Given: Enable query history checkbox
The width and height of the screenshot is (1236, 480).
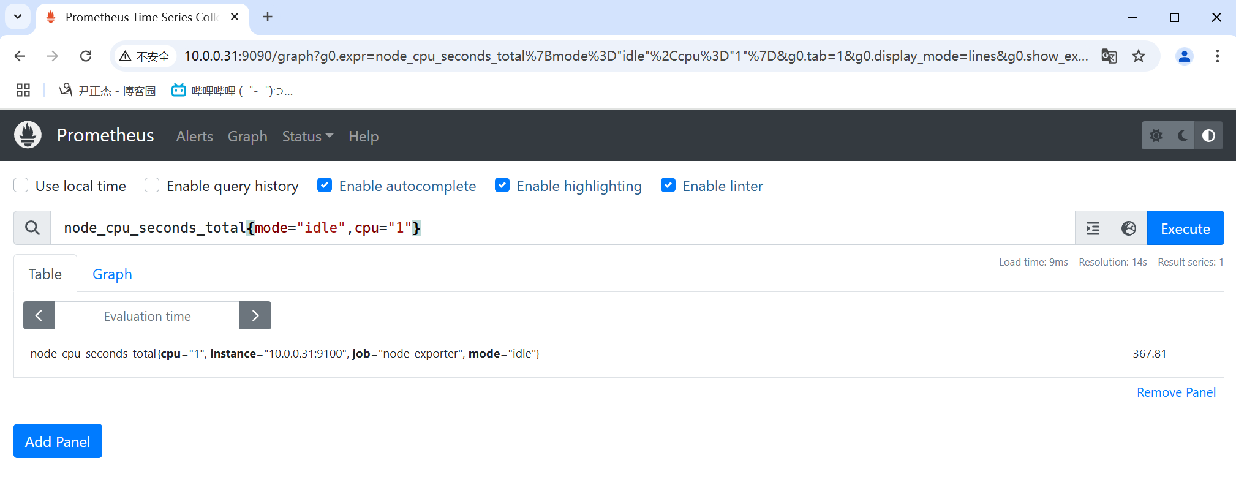Looking at the screenshot, I should point(152,186).
